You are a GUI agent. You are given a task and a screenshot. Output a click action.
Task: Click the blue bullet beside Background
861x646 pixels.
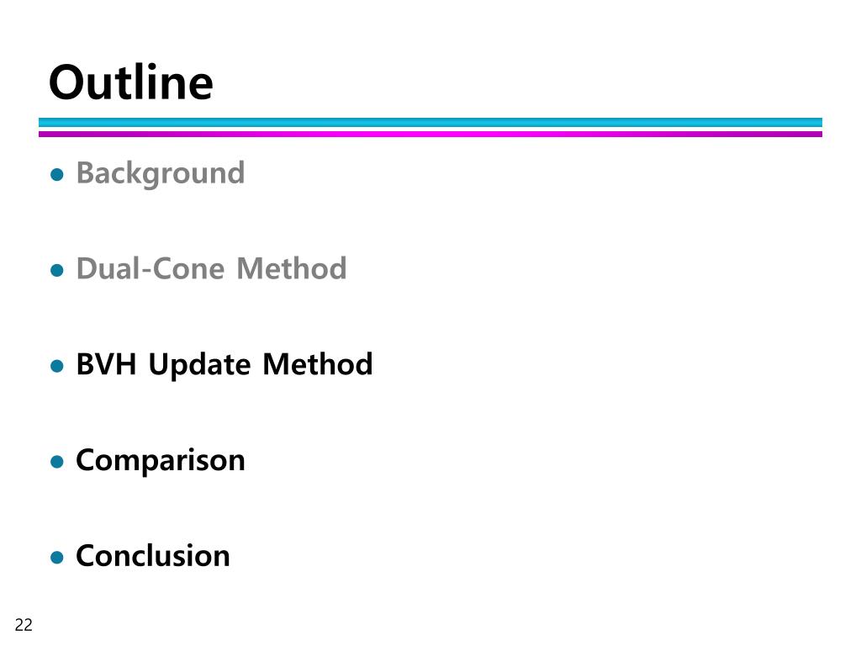pos(57,175)
